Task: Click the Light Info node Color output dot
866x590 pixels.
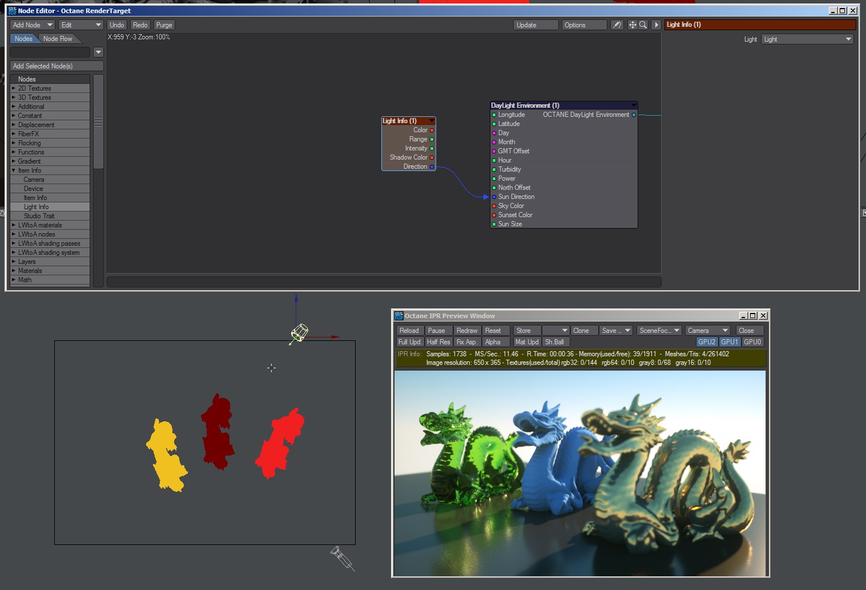Action: point(432,131)
